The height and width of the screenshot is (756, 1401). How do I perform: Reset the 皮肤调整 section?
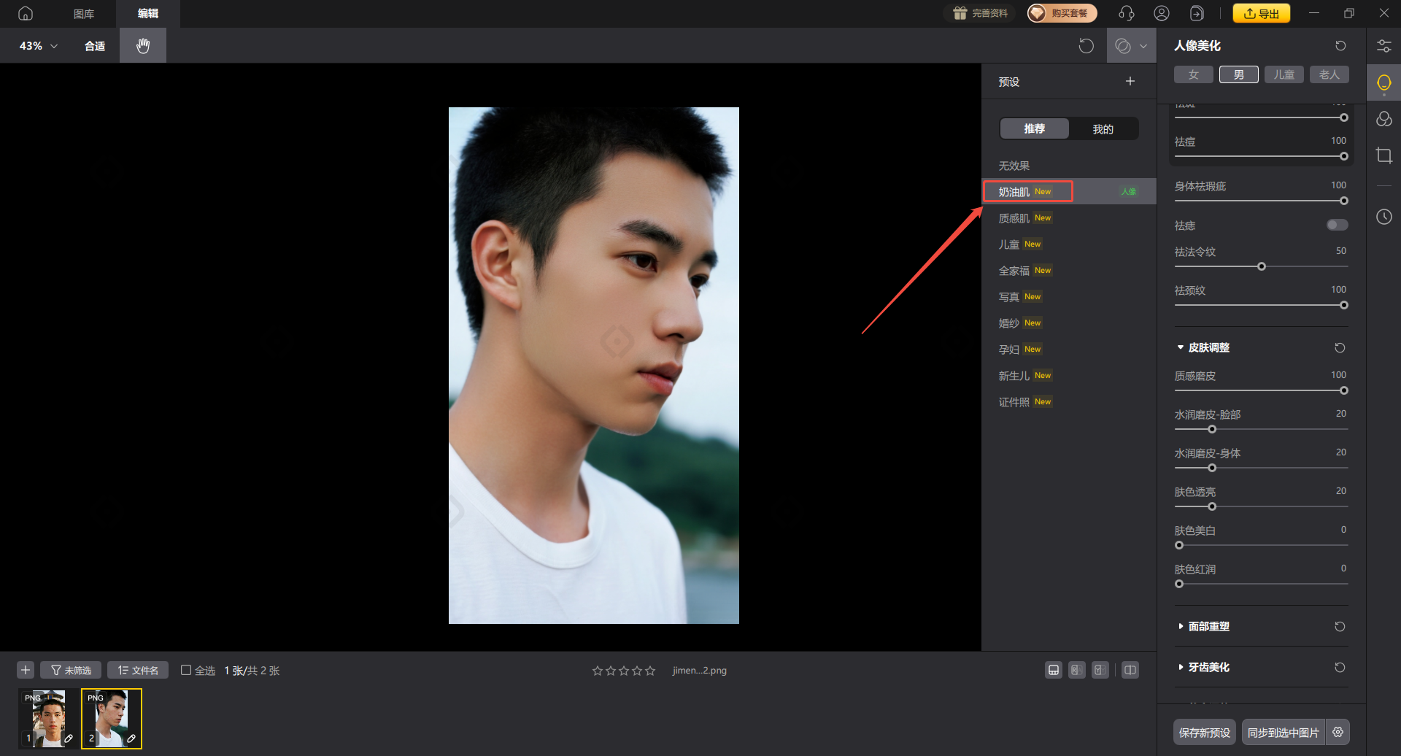pos(1340,348)
